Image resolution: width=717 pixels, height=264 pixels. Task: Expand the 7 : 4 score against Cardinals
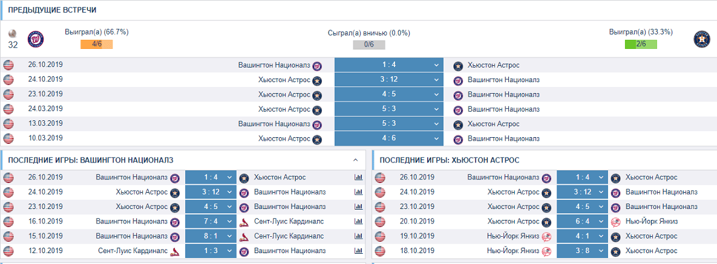[211, 222]
